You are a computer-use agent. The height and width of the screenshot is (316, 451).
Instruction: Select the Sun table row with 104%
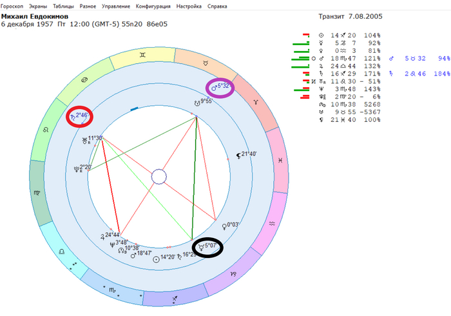(x=349, y=35)
